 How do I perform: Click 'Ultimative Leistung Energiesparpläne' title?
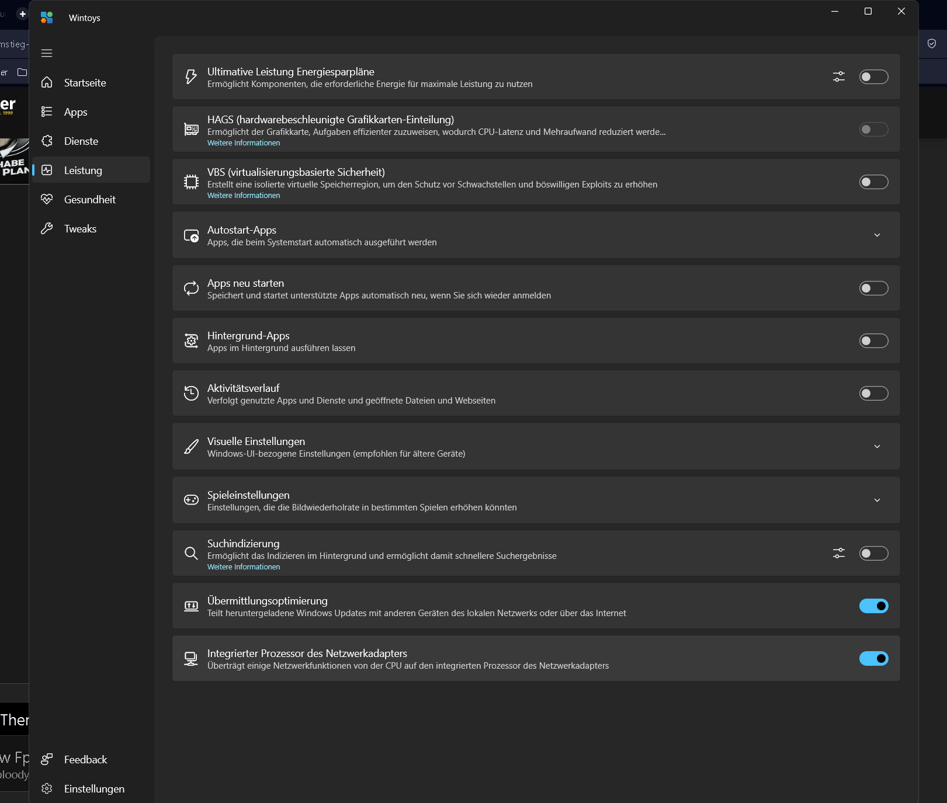tap(291, 72)
